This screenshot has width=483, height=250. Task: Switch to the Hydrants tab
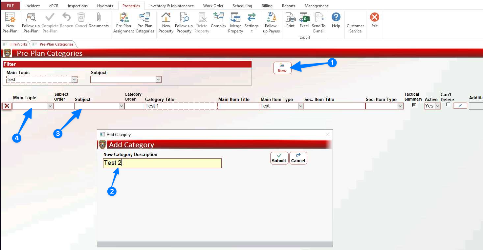pyautogui.click(x=105, y=6)
